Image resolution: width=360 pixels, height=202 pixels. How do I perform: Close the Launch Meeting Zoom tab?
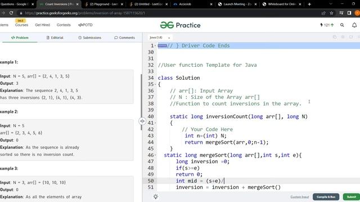255,4
